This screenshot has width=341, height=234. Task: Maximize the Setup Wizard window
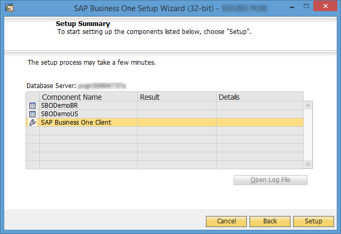coord(306,6)
